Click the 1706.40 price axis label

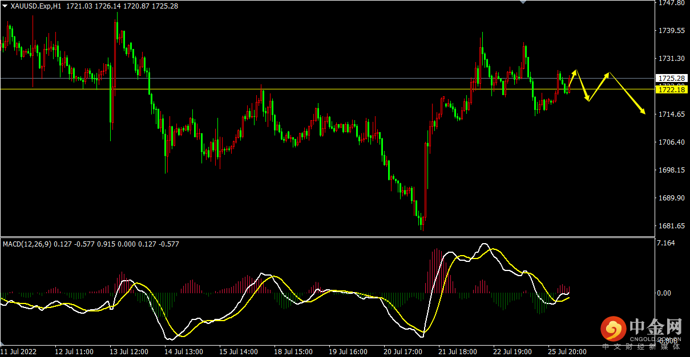click(x=671, y=142)
